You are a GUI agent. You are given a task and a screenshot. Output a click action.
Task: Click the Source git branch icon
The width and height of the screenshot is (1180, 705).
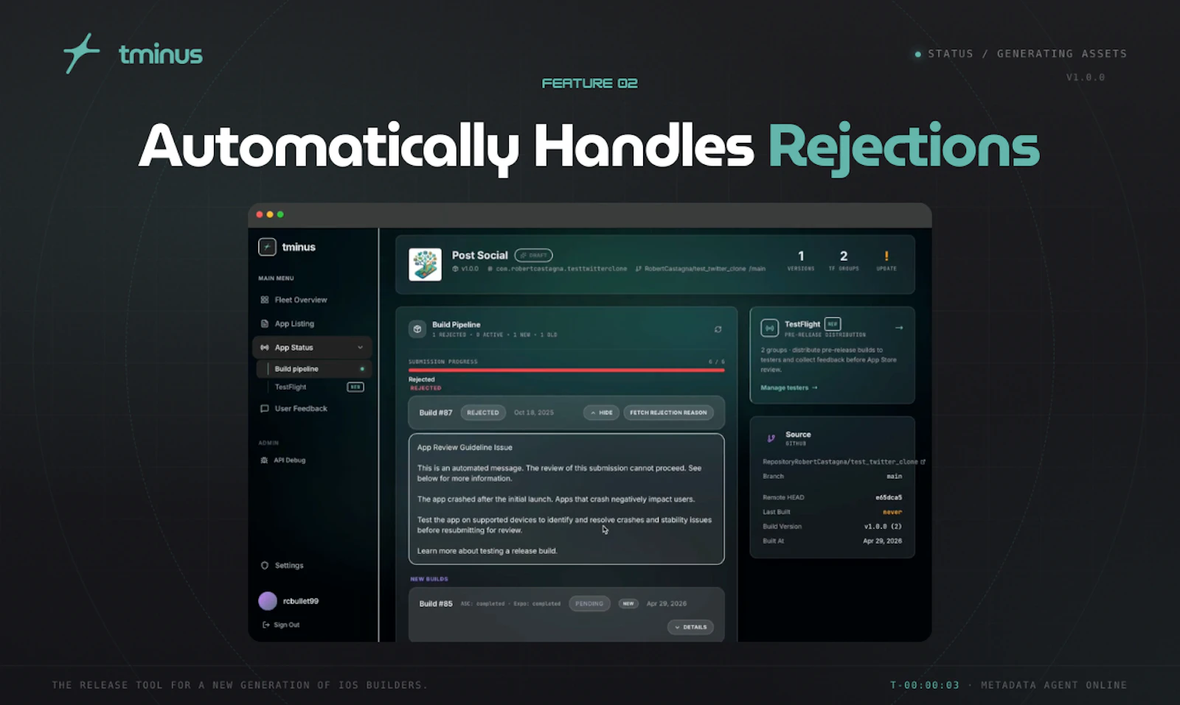(x=771, y=438)
